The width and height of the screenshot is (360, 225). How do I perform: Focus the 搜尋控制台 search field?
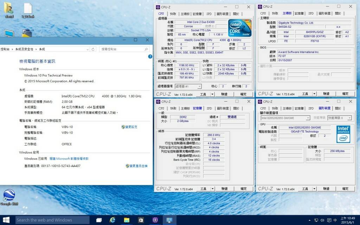tap(122, 49)
